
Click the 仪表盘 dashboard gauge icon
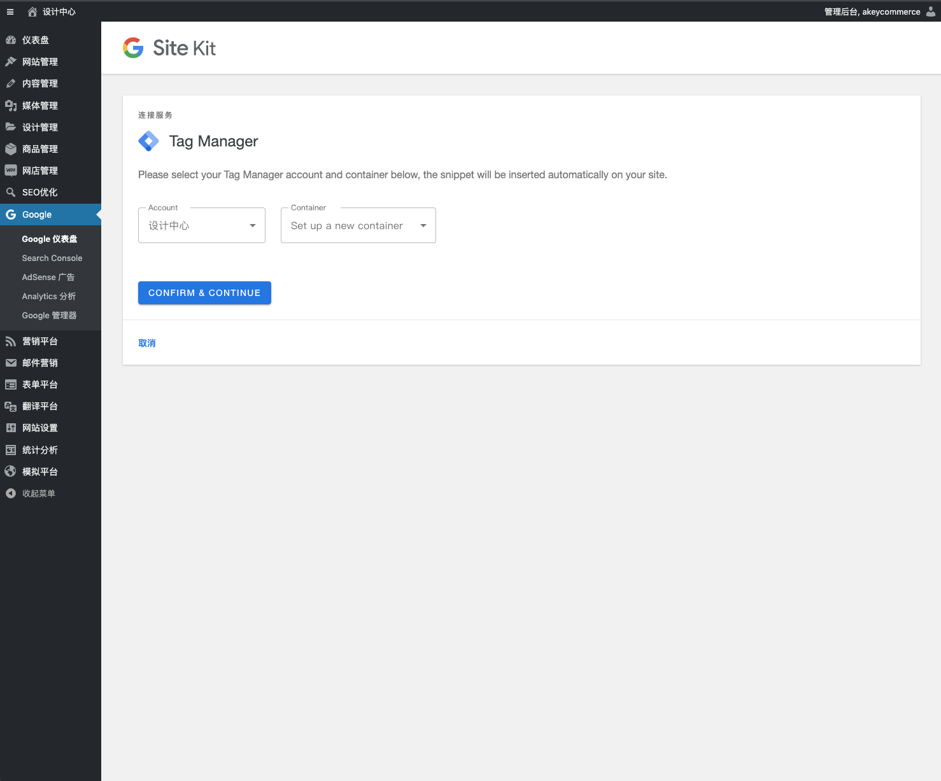pos(11,40)
